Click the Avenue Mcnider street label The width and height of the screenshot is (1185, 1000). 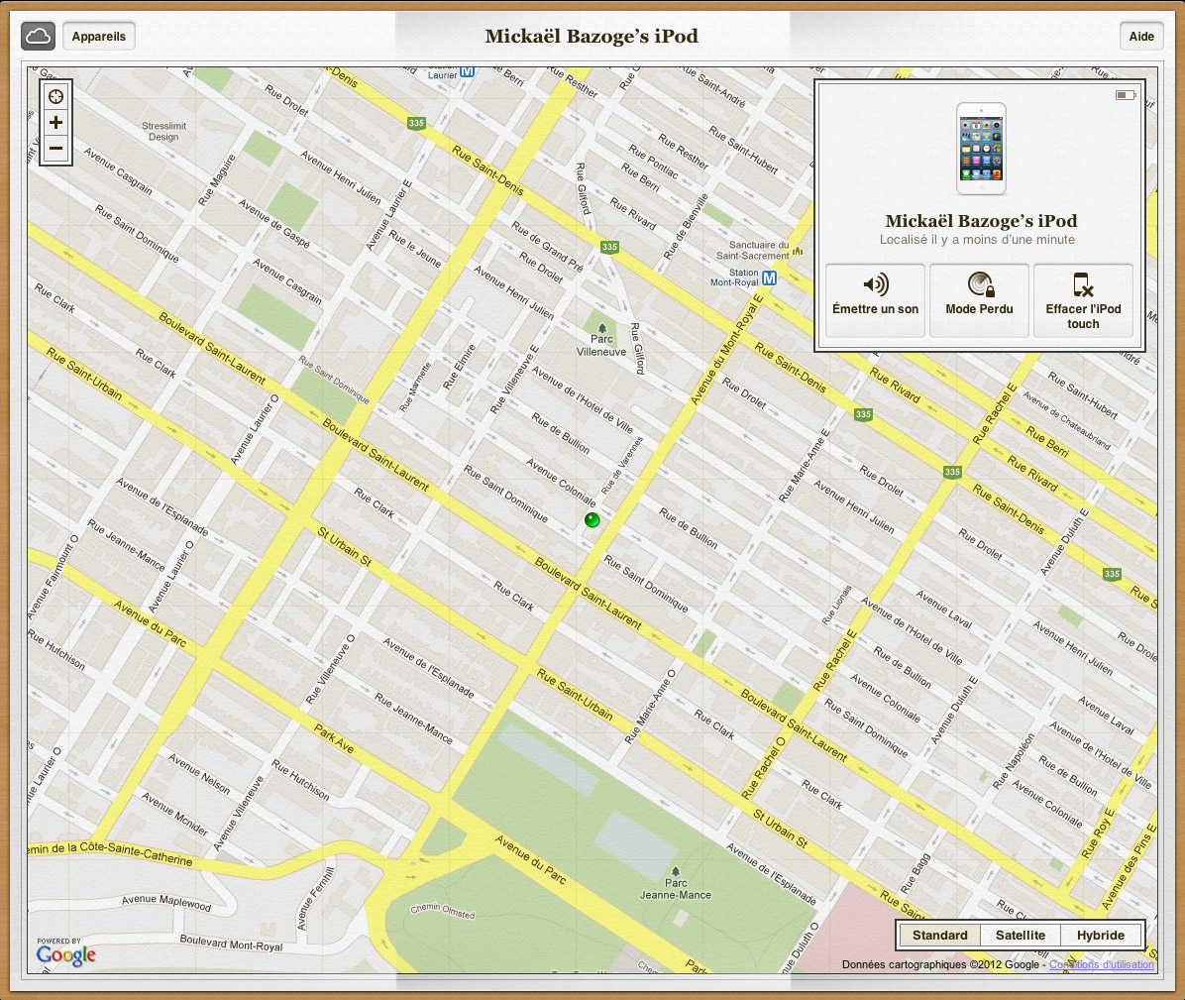pyautogui.click(x=174, y=814)
